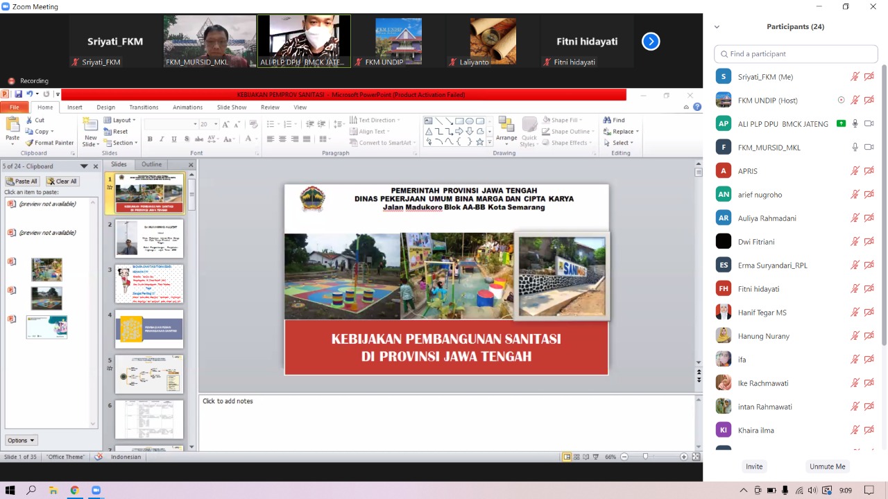888x499 pixels.
Task: Open Chrome from the Windows taskbar
Action: pyautogui.click(x=74, y=490)
